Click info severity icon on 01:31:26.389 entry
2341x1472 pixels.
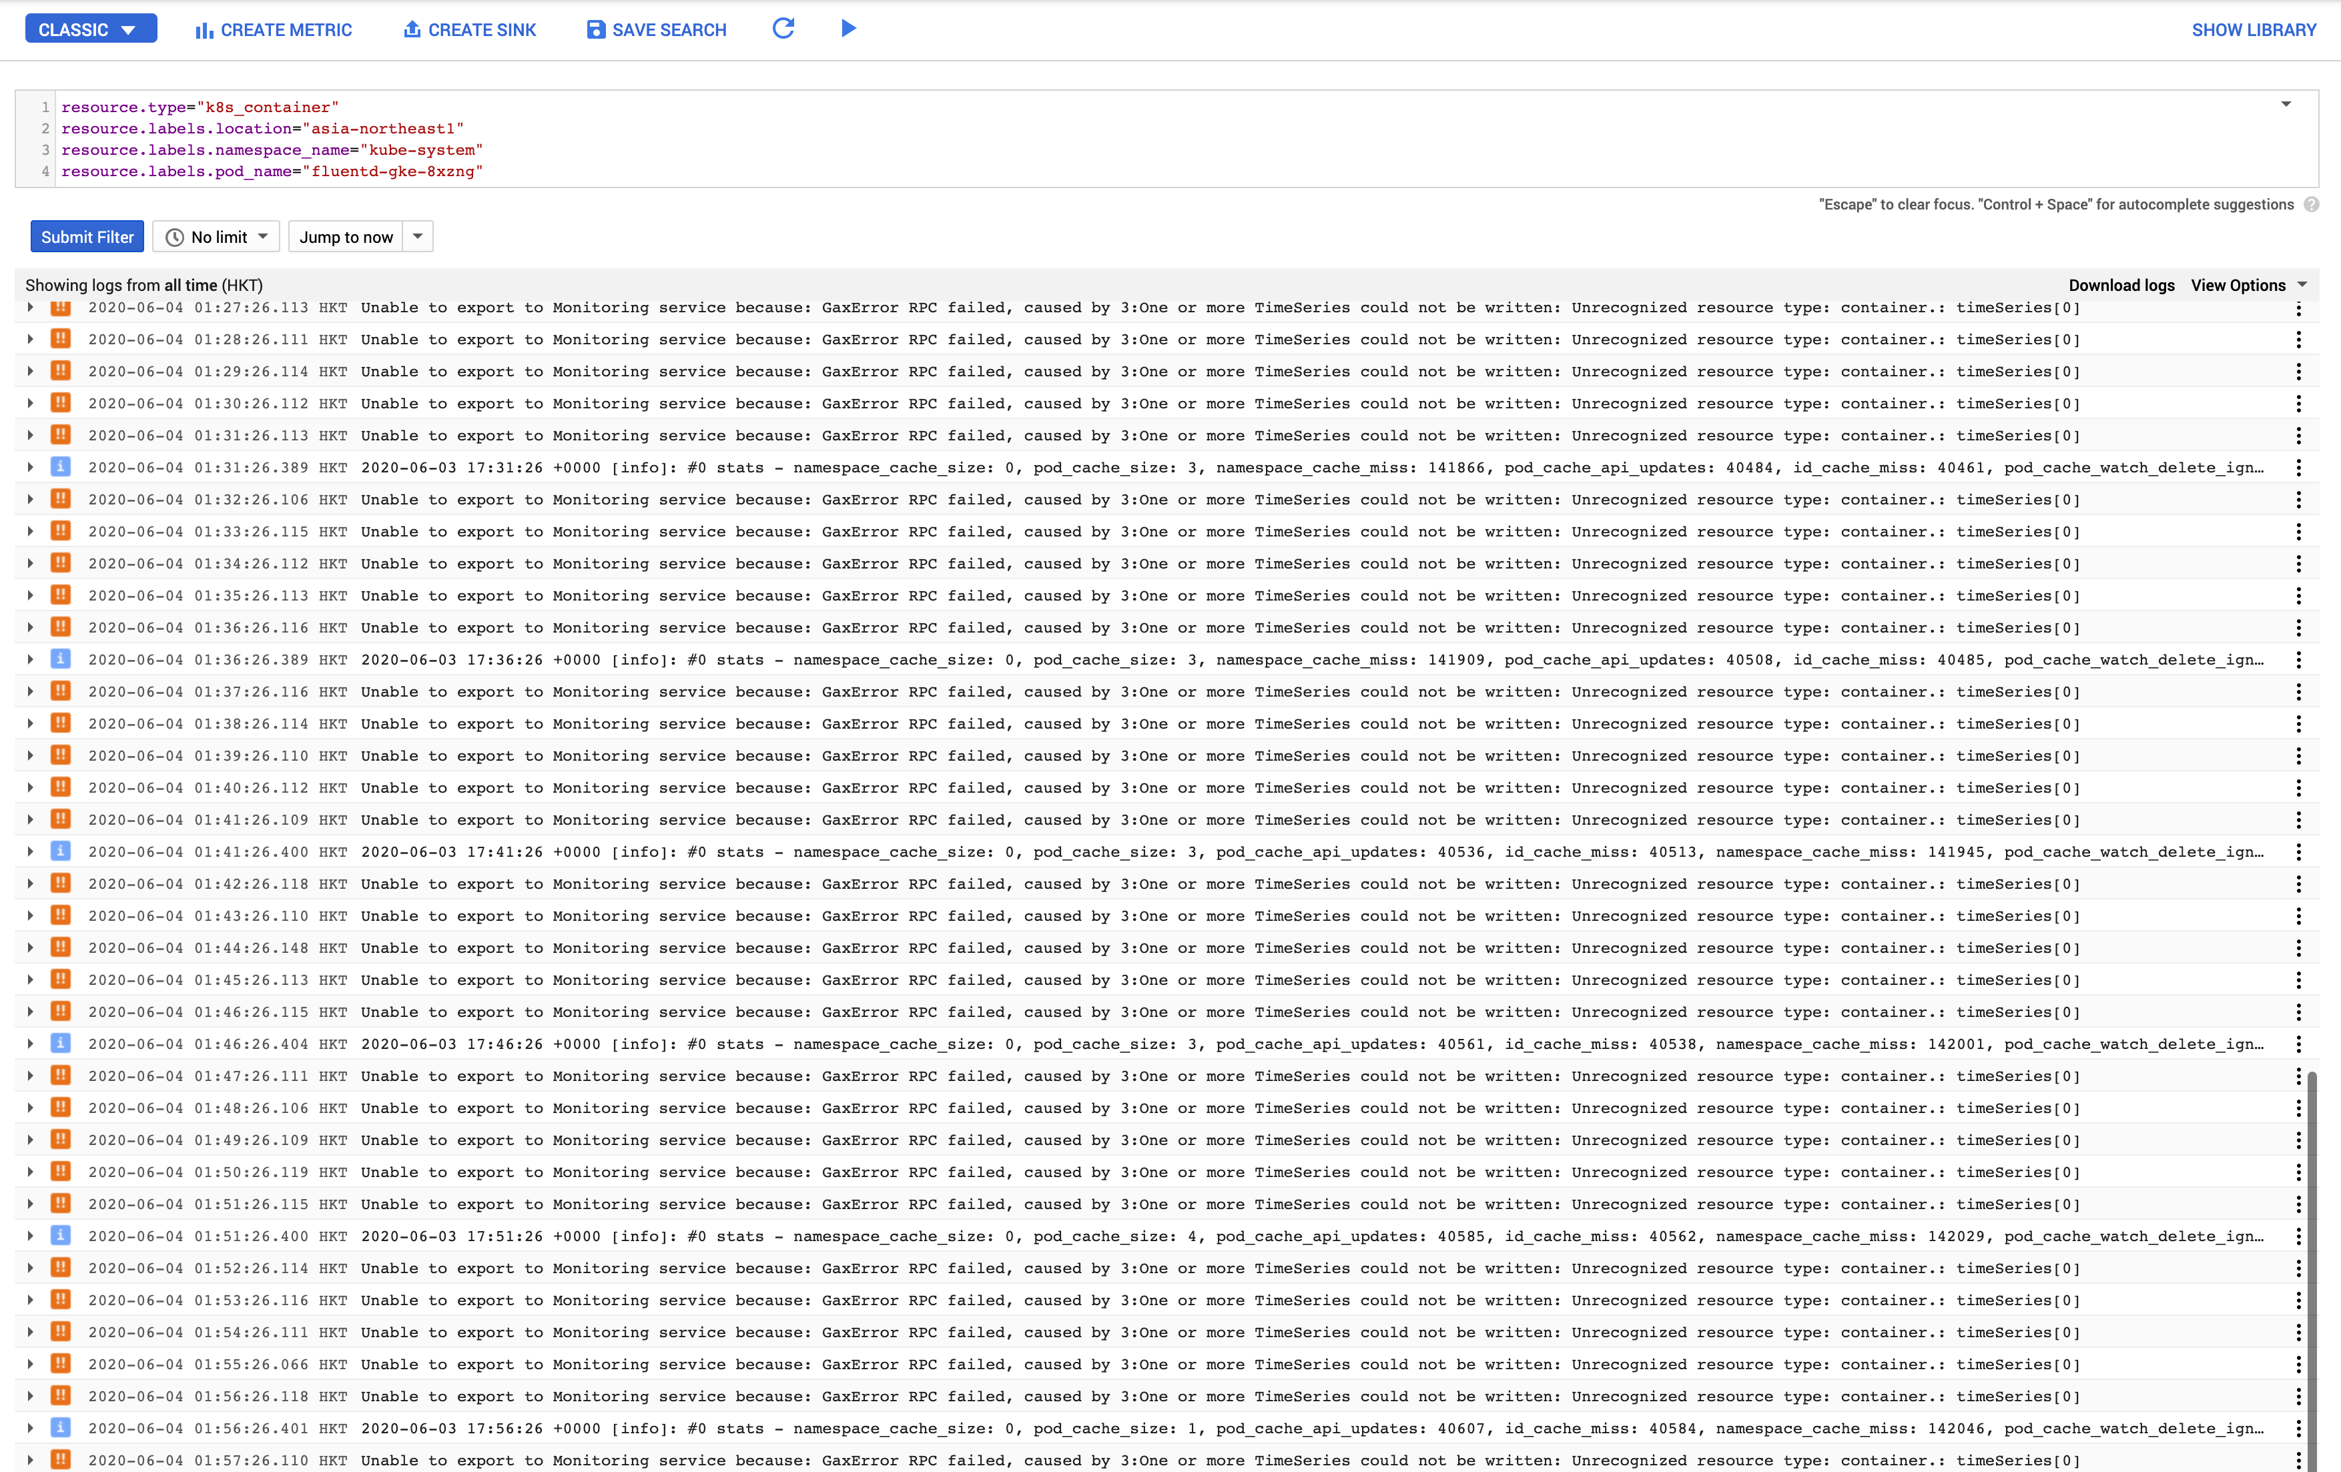click(x=60, y=466)
